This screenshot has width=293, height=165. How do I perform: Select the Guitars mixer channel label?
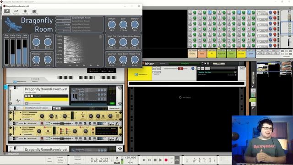click(241, 54)
